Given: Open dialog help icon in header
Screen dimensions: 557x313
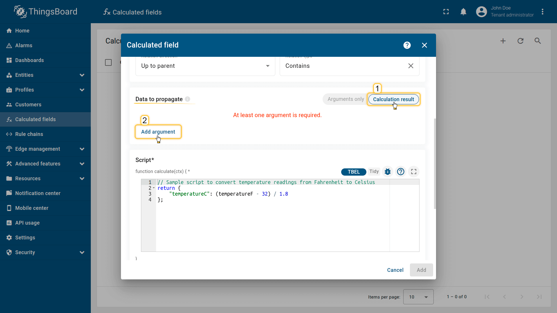Looking at the screenshot, I should pyautogui.click(x=407, y=45).
